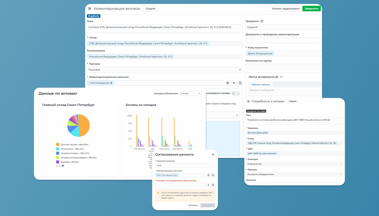Click search icon beside Обслуживающая компания field
The width and height of the screenshot is (379, 216).
click(213, 175)
